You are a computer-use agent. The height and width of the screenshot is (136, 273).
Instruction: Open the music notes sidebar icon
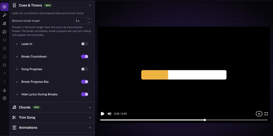point(4,23)
